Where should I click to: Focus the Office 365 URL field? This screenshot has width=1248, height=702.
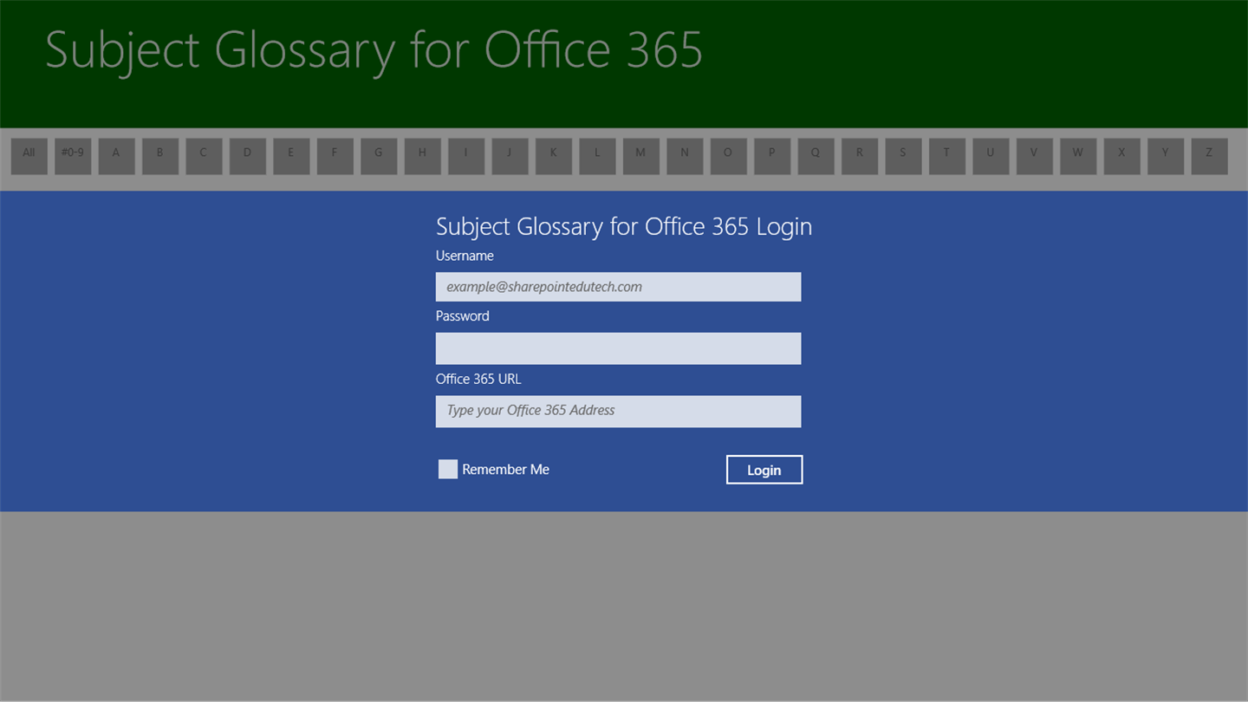pyautogui.click(x=619, y=411)
